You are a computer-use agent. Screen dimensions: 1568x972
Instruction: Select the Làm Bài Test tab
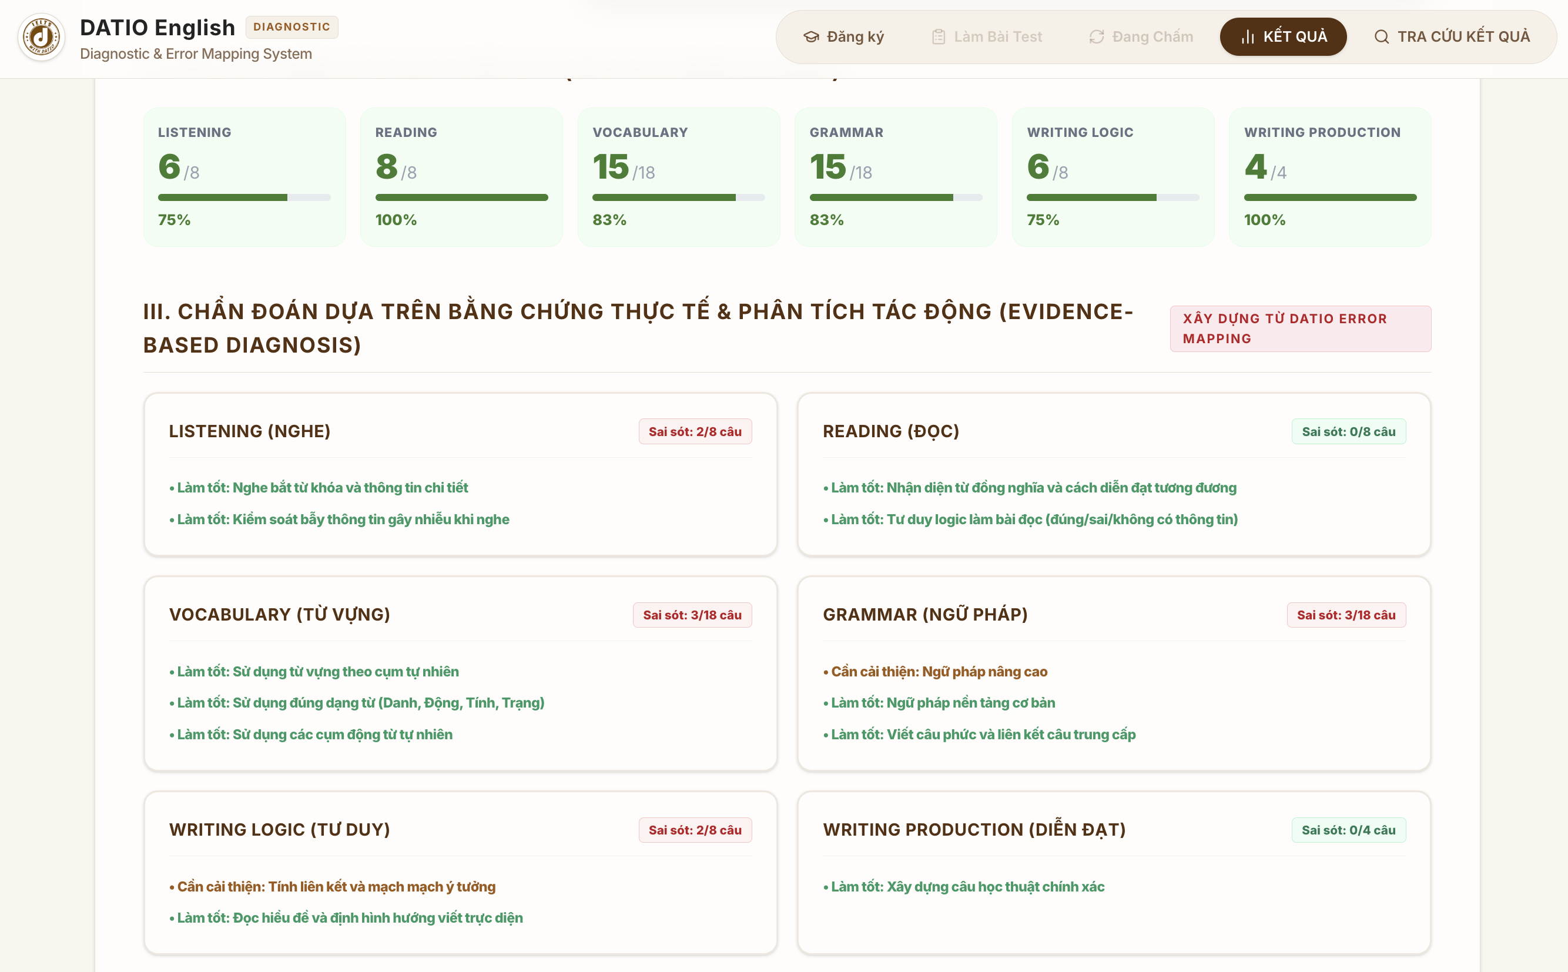pos(987,36)
